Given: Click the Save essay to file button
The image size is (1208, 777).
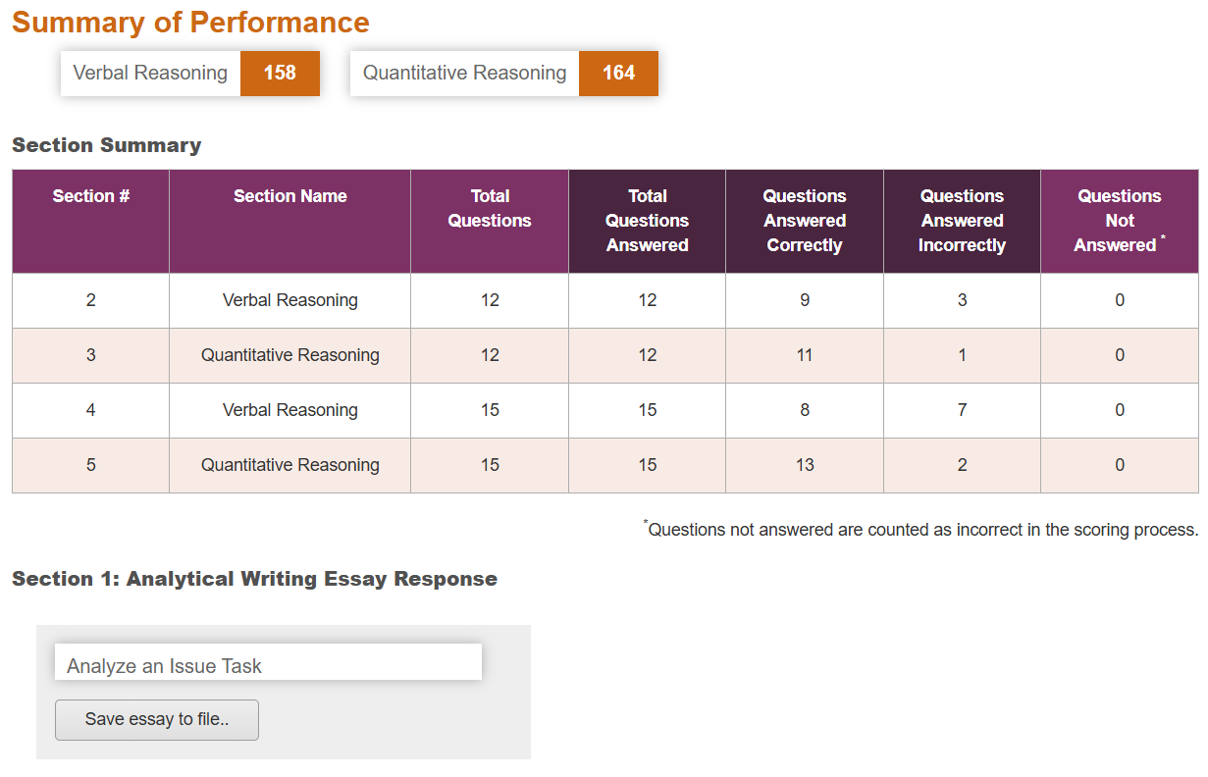Looking at the screenshot, I should (157, 719).
